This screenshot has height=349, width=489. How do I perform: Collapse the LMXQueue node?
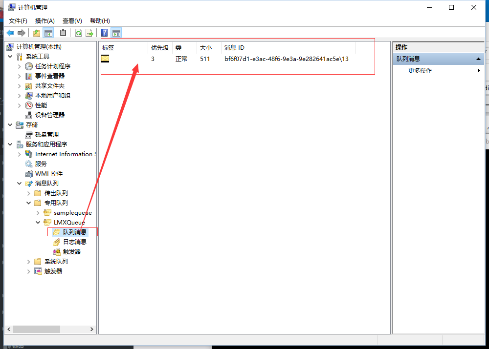click(38, 222)
